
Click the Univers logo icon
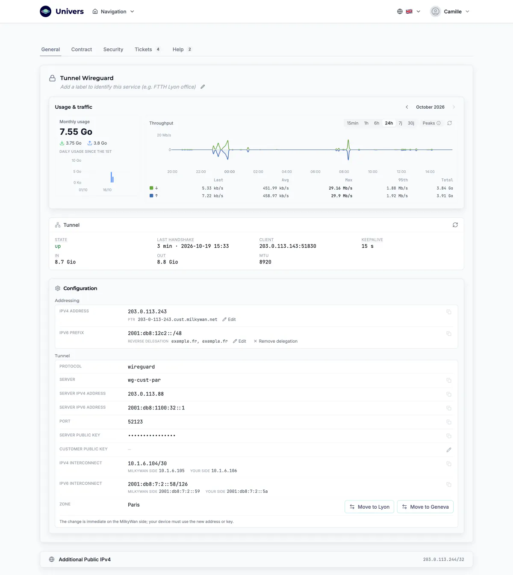click(46, 12)
